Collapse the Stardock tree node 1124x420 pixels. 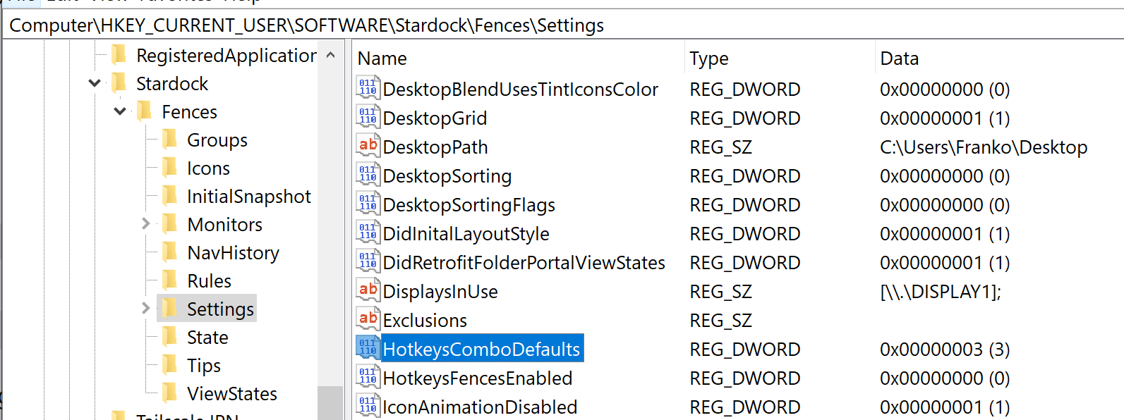click(x=95, y=83)
